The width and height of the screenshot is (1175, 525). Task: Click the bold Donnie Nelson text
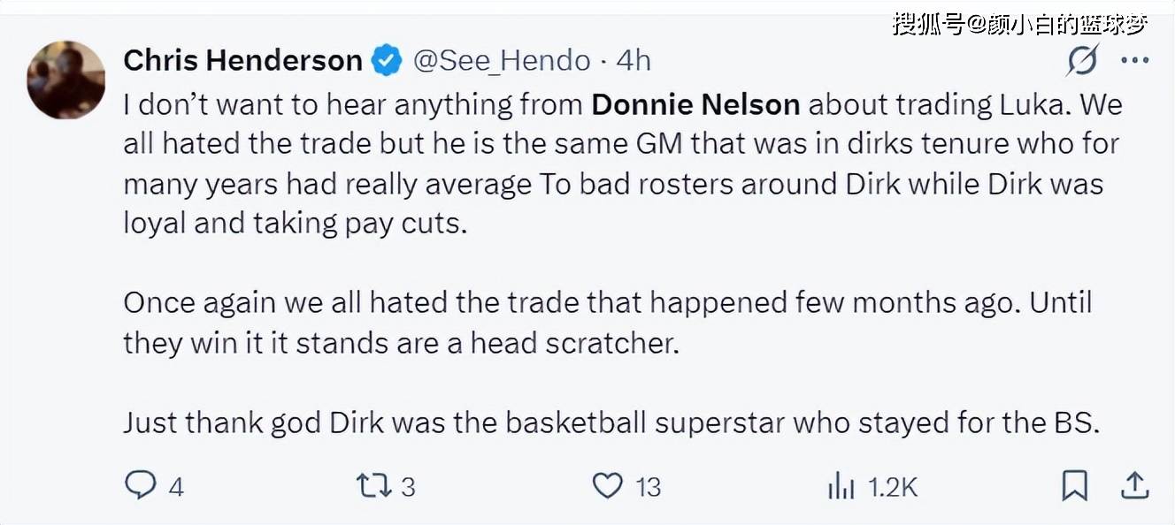pyautogui.click(x=695, y=104)
